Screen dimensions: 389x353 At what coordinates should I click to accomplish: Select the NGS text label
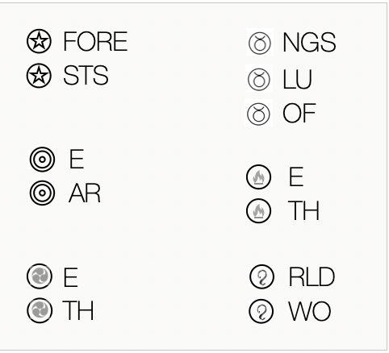coord(309,42)
